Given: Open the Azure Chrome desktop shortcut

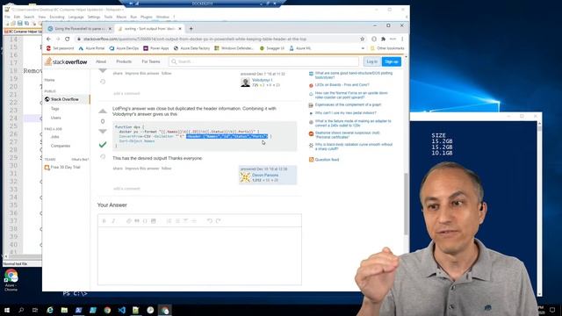Looking at the screenshot, I should coord(11,280).
